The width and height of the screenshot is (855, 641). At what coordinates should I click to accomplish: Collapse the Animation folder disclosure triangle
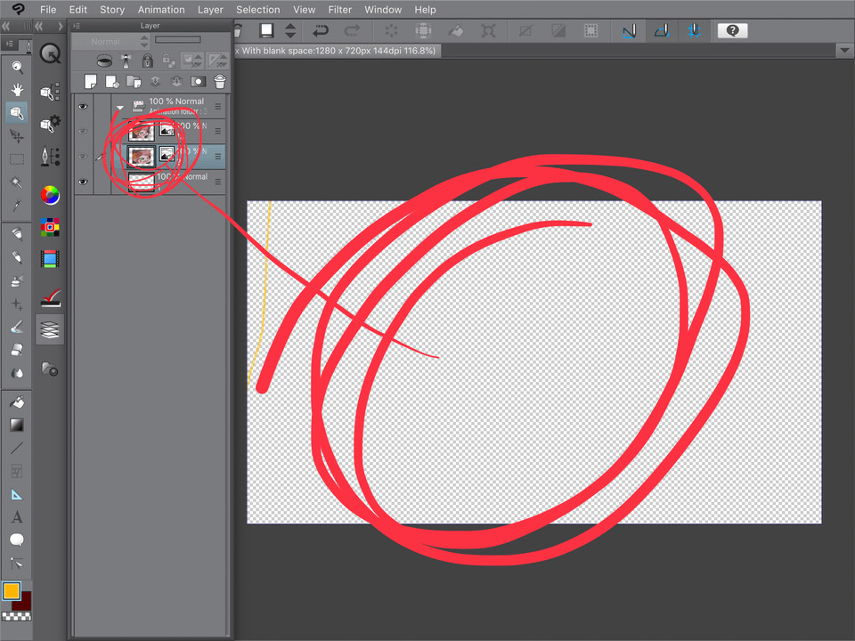(119, 107)
